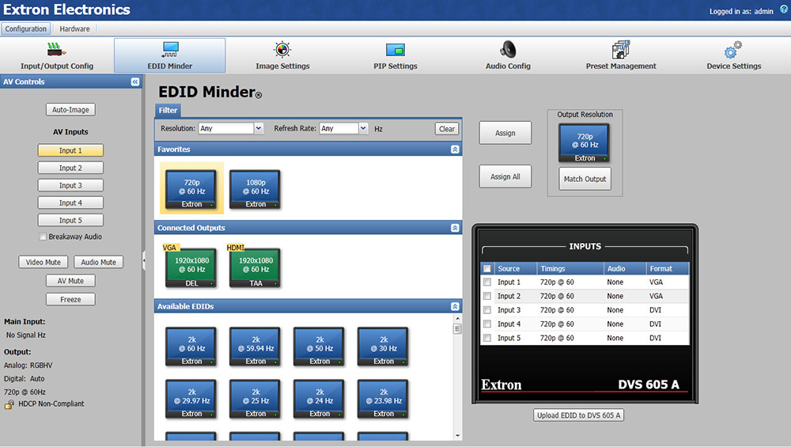
Task: Select 2k @ 30 Hz EDID
Action: [384, 347]
